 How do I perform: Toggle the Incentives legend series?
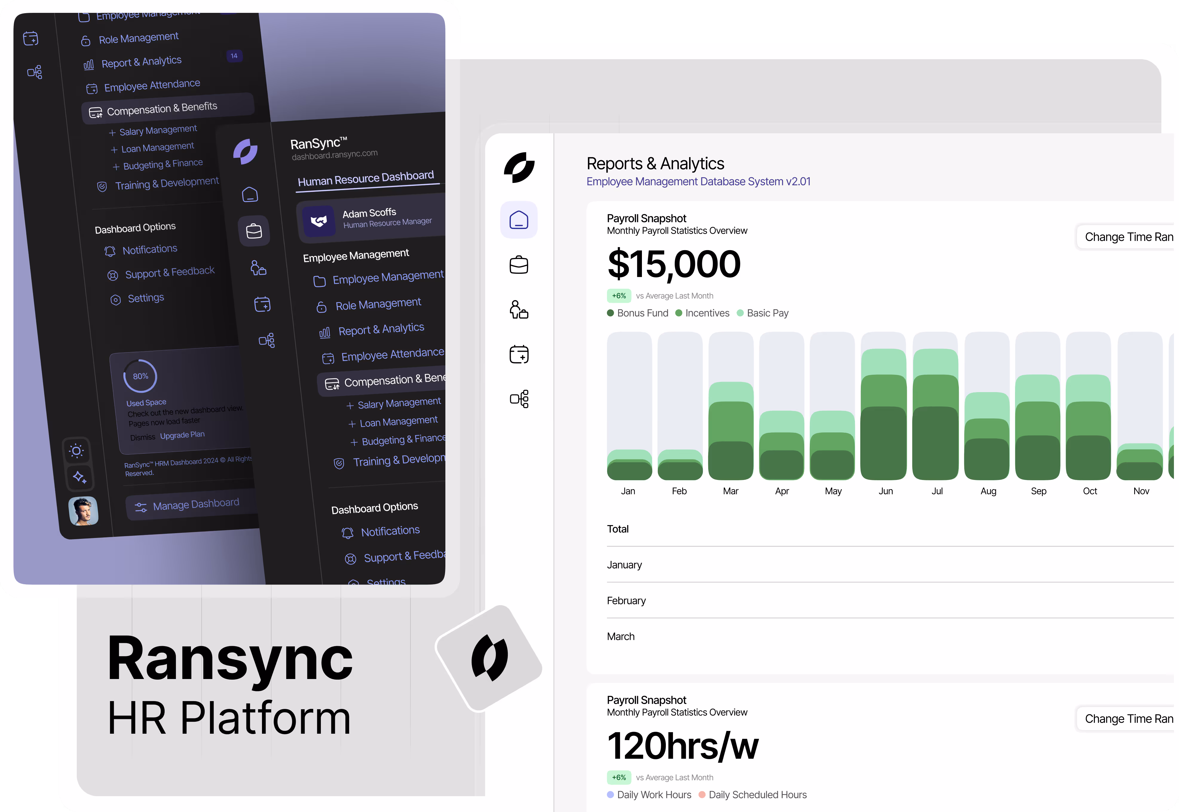tap(702, 313)
